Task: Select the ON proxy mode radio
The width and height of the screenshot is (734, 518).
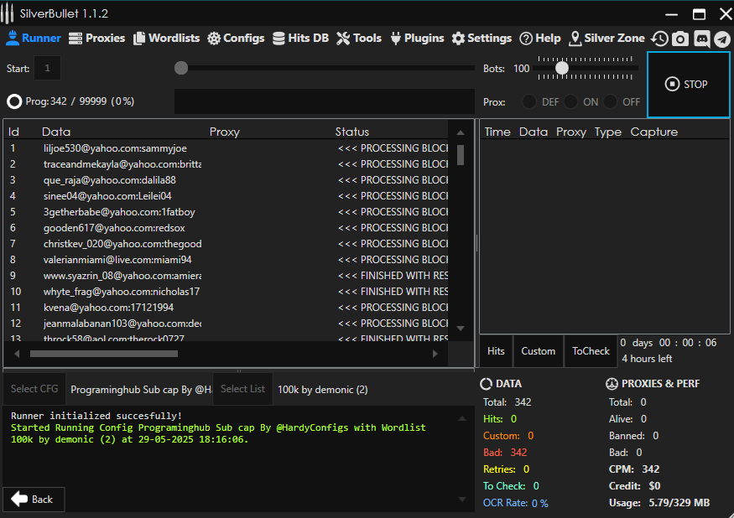Action: (571, 101)
